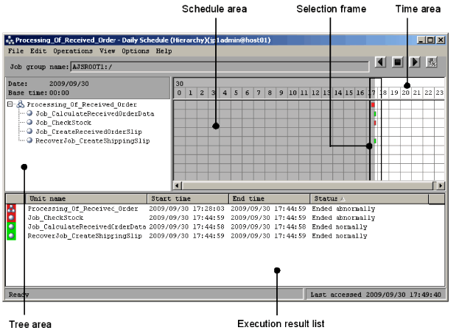Viewport: 473px width, 333px height.
Task: Select Job_CalculateReceivedOrderData in the tree
Action: pos(95,113)
